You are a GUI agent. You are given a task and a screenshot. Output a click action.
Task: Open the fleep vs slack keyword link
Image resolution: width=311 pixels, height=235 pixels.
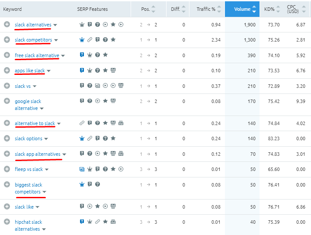point(29,169)
